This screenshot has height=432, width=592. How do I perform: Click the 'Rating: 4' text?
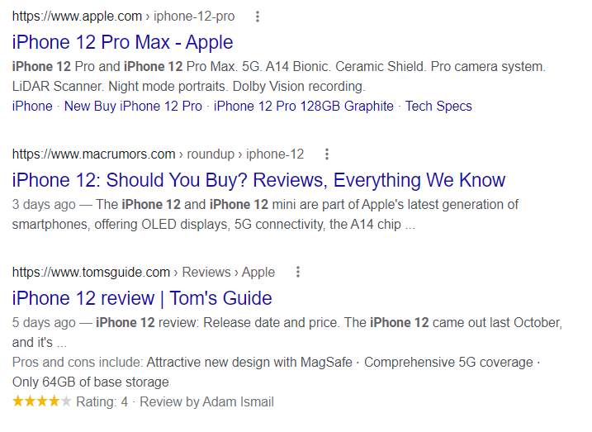[102, 402]
